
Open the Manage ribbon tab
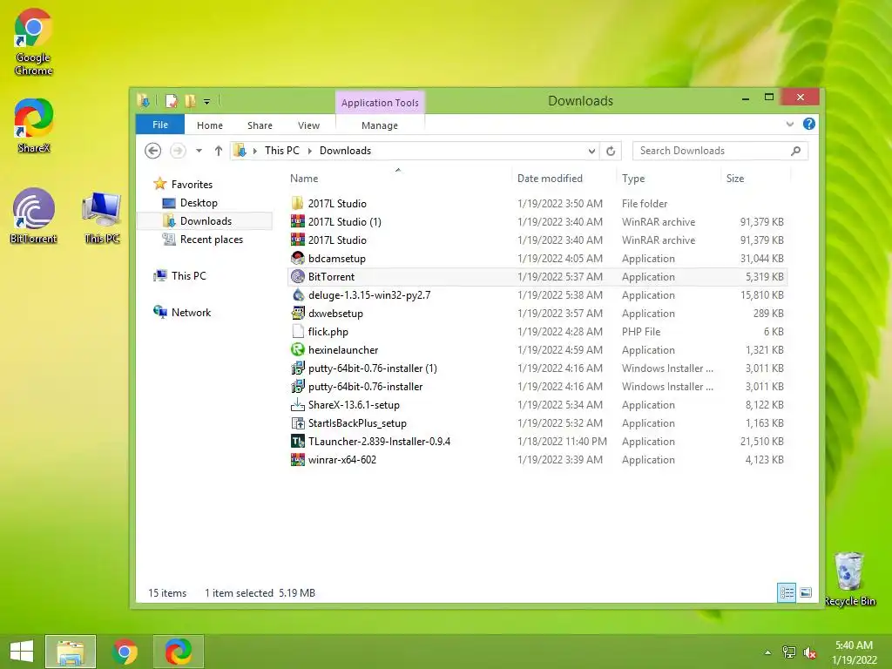click(380, 125)
